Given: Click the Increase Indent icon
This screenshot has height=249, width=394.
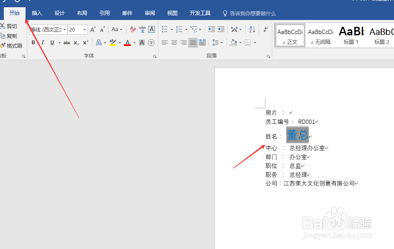Looking at the screenshot, I should point(221,29).
